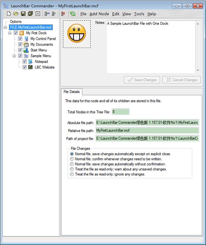
Task: Click the New file toolbar icon
Action: click(9, 14)
